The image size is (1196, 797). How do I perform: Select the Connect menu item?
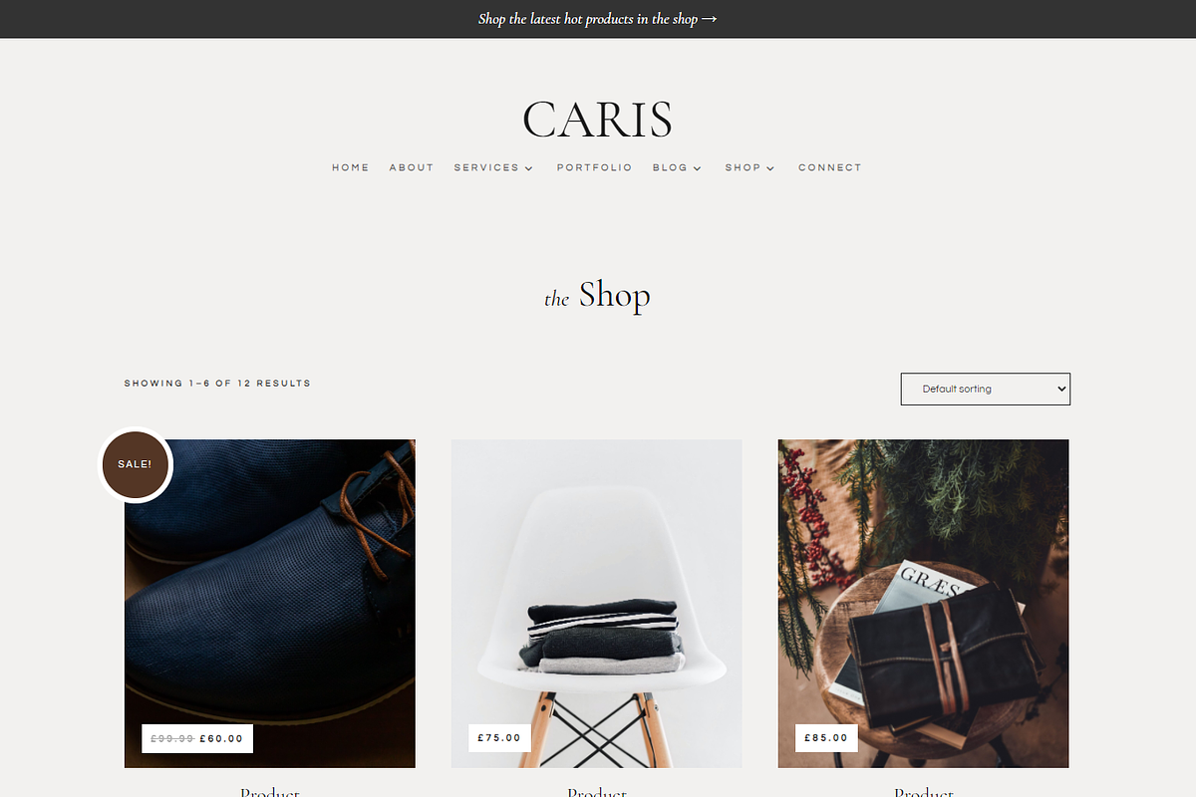pyautogui.click(x=830, y=167)
